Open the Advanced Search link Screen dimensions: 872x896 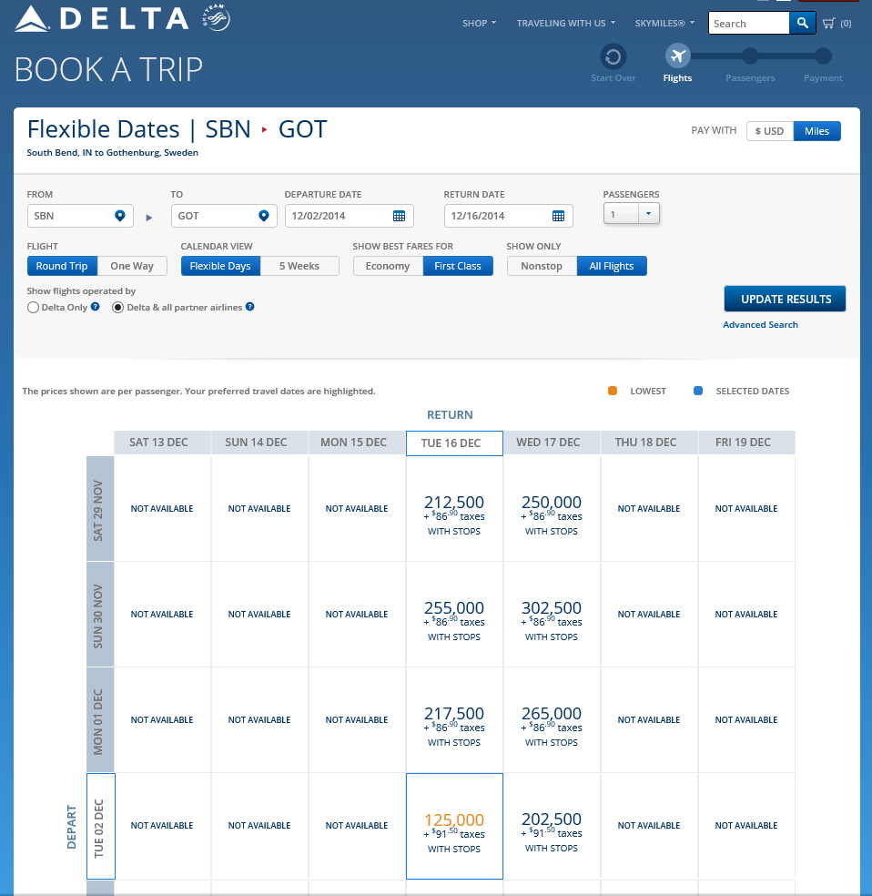coord(760,325)
